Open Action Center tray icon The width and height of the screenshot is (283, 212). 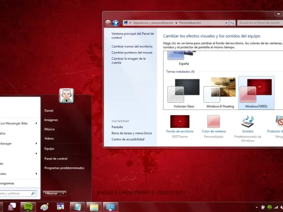[x=263, y=207]
